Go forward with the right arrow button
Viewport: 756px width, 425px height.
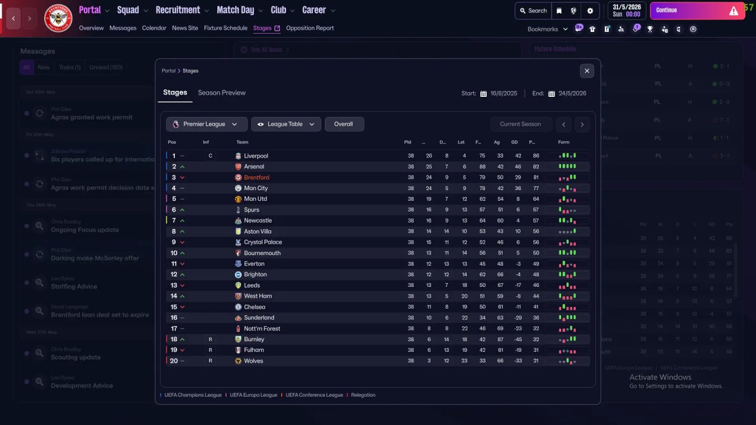30,18
